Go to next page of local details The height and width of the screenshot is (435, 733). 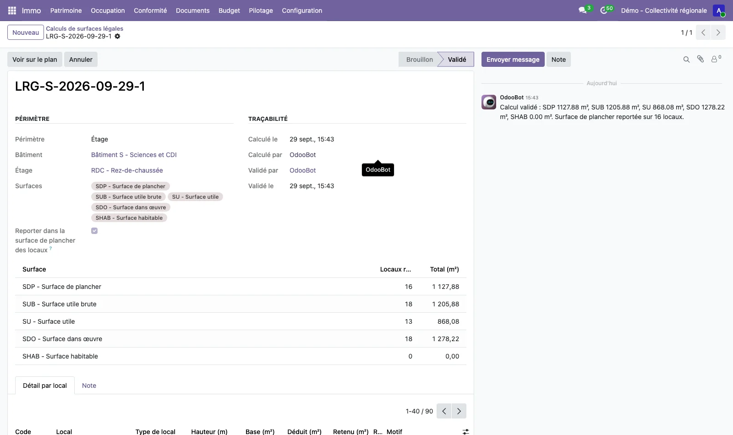click(459, 411)
